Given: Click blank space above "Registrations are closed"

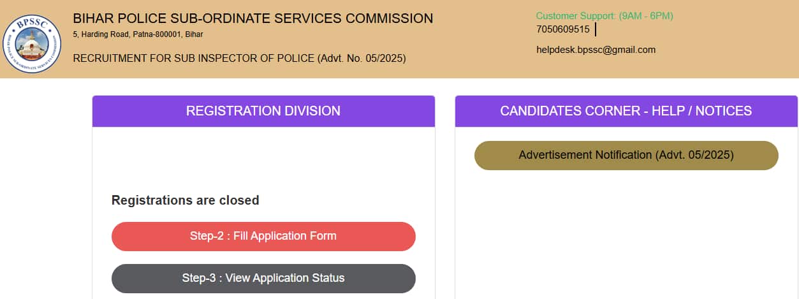Looking at the screenshot, I should (263, 159).
